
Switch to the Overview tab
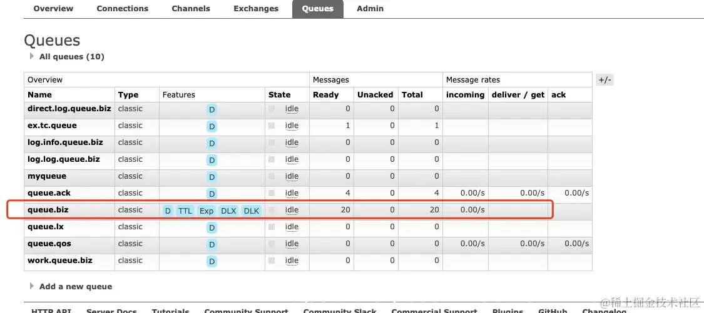coord(53,9)
